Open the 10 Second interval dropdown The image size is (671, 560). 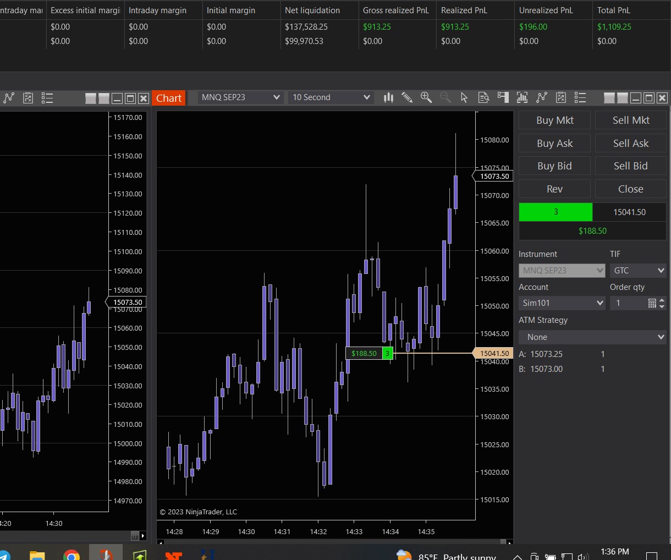[331, 97]
